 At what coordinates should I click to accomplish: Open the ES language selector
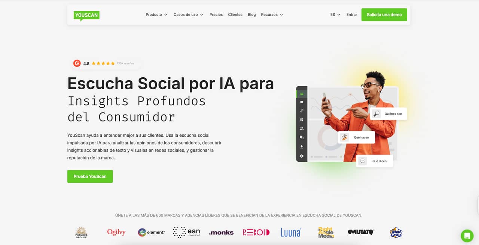(335, 15)
